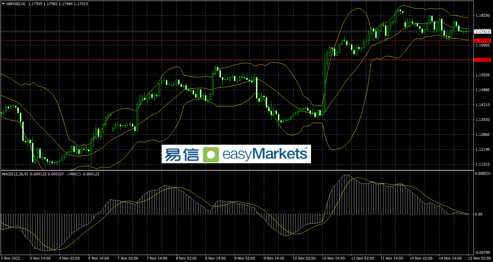Click the 3 Nov 14:00 time label
This screenshot has width=493, height=262.
pyautogui.click(x=40, y=258)
